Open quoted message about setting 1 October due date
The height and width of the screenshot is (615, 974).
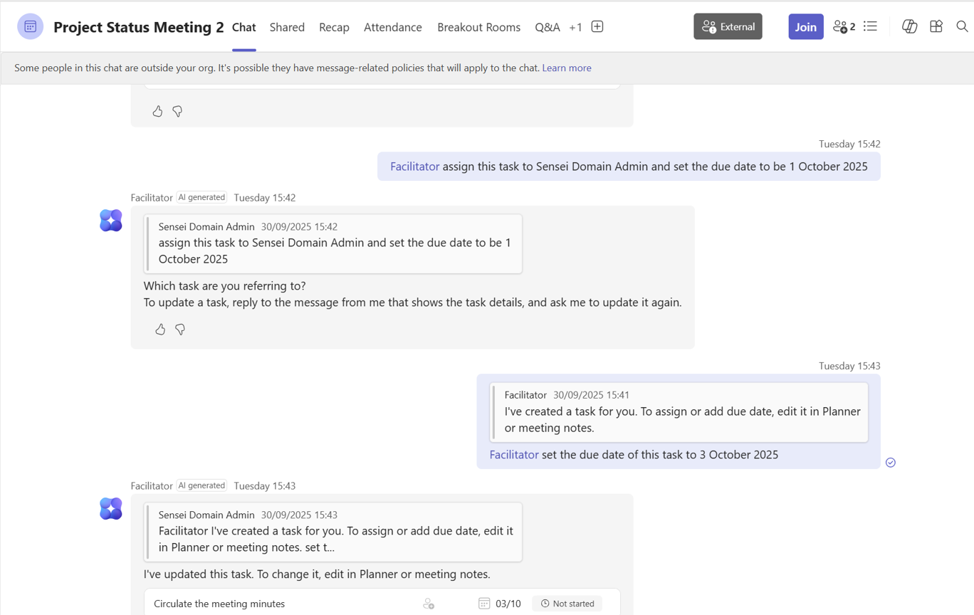[x=333, y=244]
